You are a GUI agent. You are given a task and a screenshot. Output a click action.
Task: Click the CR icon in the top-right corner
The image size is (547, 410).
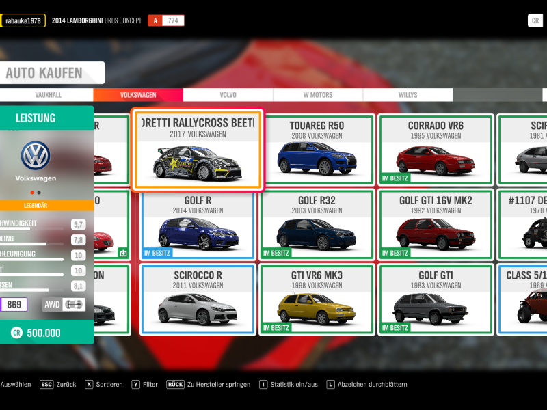point(536,20)
